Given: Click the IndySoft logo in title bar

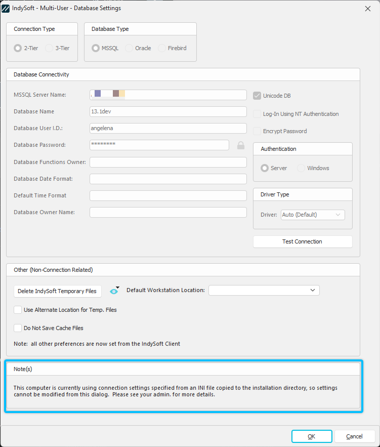Looking at the screenshot, I should coord(6,8).
